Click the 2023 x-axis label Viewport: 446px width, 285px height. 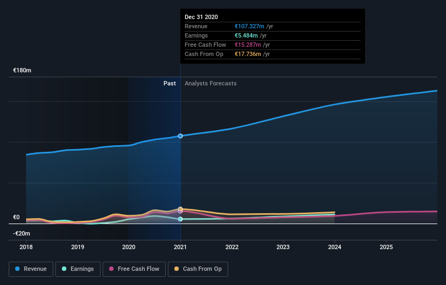pyautogui.click(x=283, y=247)
